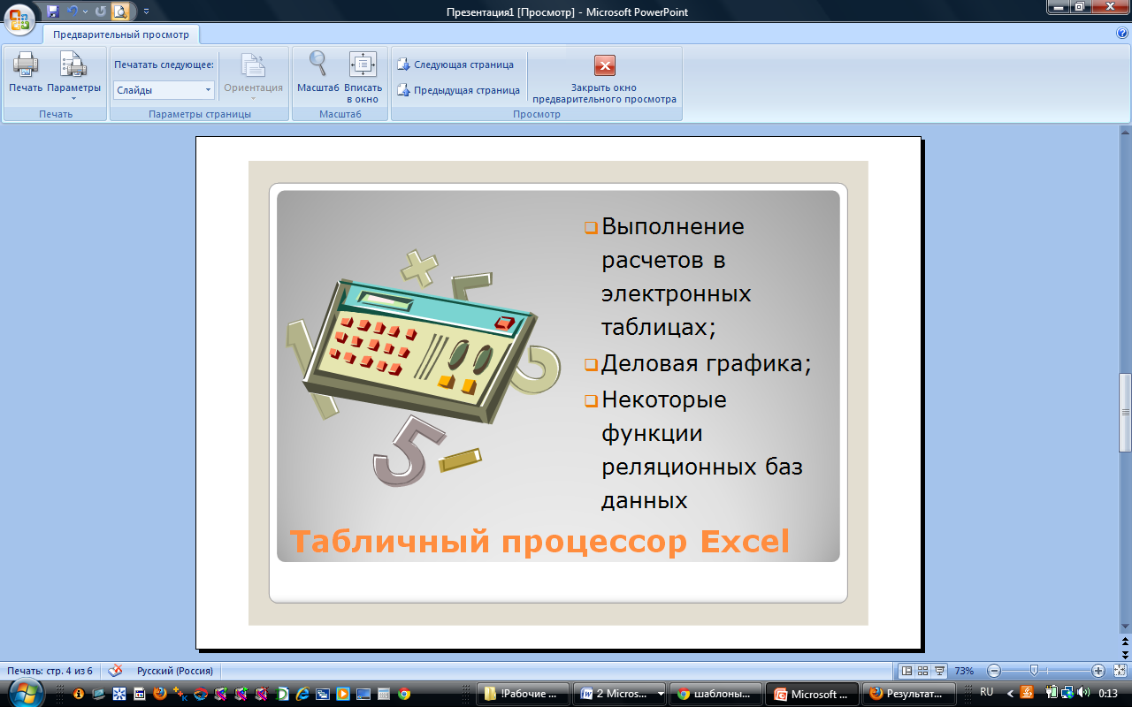Click the slide preview heading Табличный процессор Excel
Viewport: 1132px width, 707px height.
pos(539,541)
